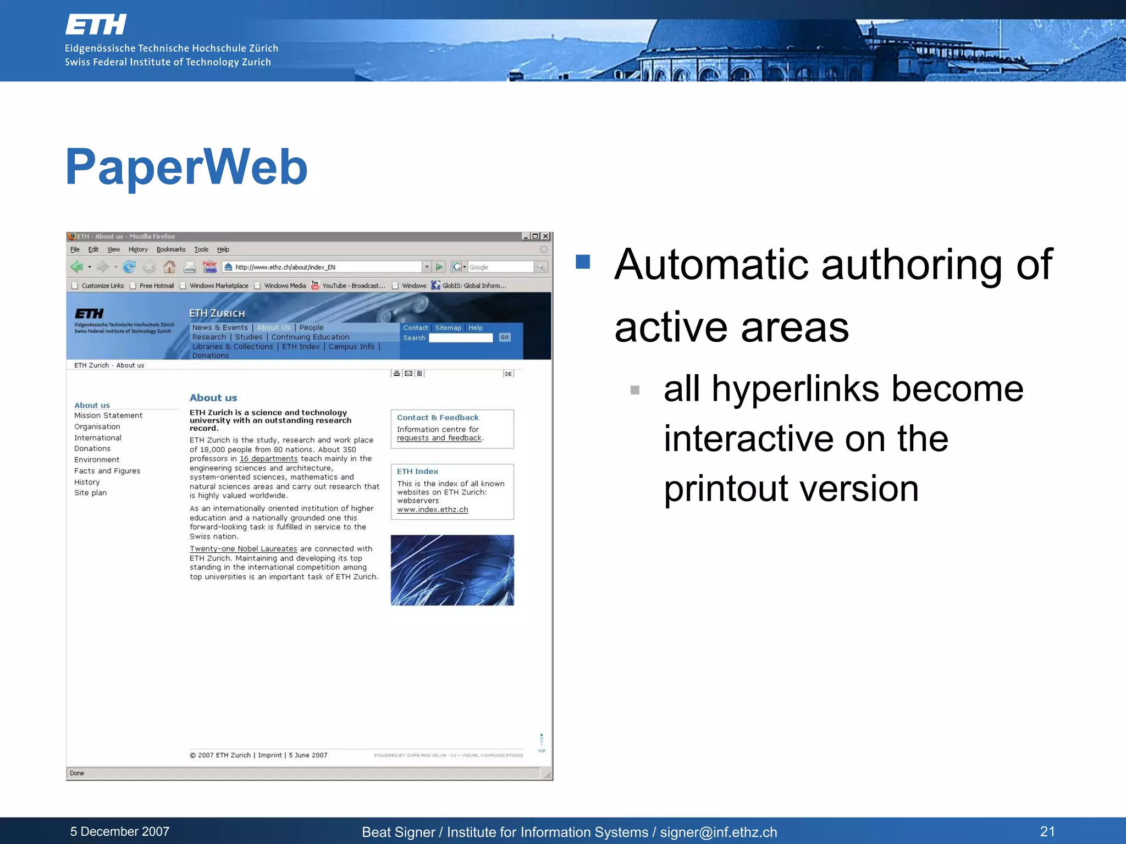Click the People navigation link

pos(311,327)
